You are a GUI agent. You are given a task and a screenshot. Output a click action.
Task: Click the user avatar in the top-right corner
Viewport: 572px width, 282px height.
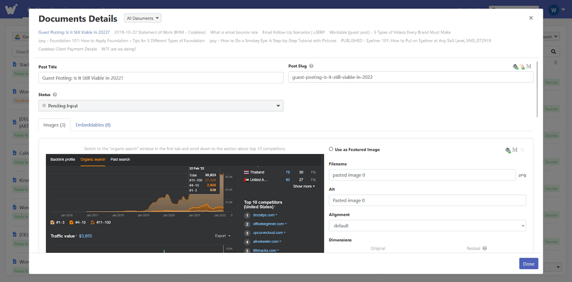[x=553, y=10]
